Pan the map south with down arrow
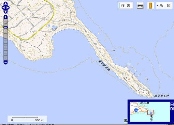Image resolution: width=174 pixels, height=125 pixels. 5,12
